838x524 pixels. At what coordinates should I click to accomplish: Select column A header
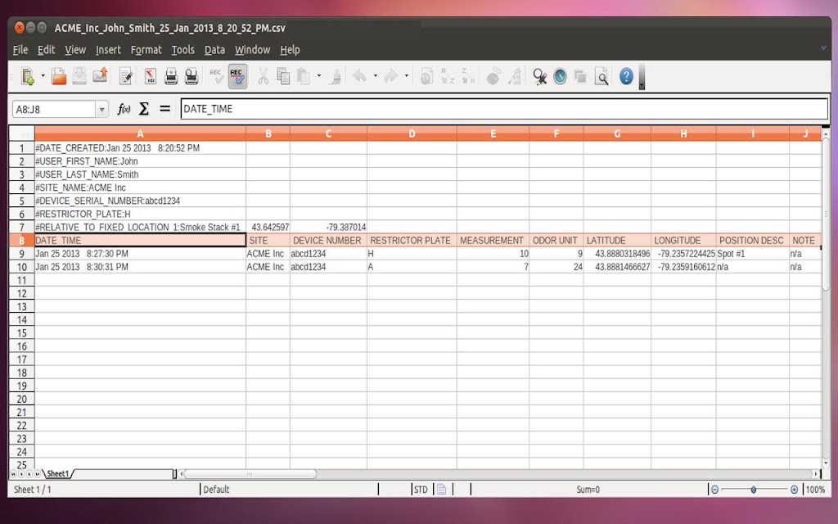point(140,133)
